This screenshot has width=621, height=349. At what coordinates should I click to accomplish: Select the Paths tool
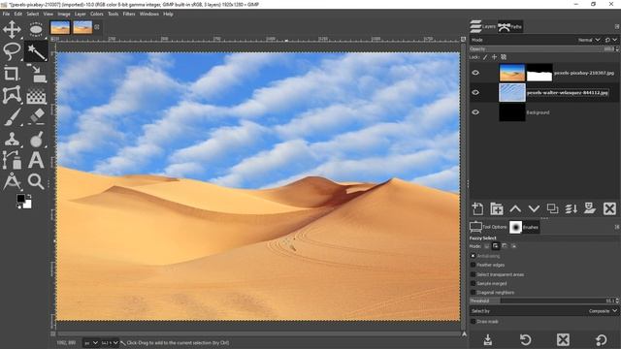(12, 160)
